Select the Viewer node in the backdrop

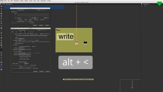(x=85, y=43)
